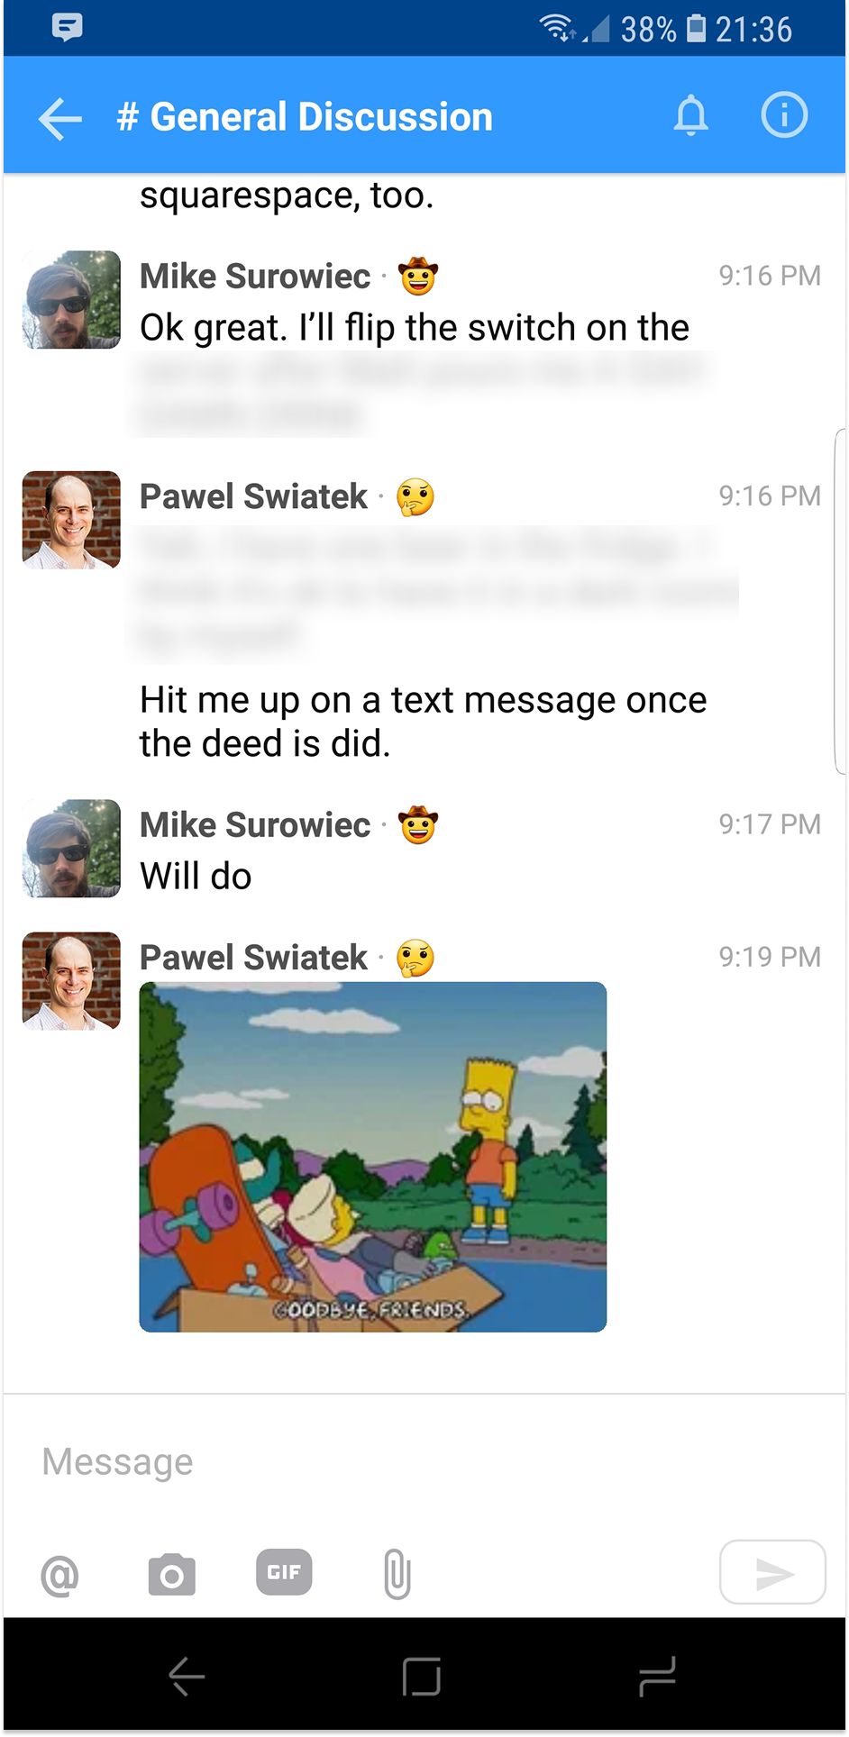Image resolution: width=849 pixels, height=1737 pixels.
Task: Open notification bell settings
Action: [691, 116]
